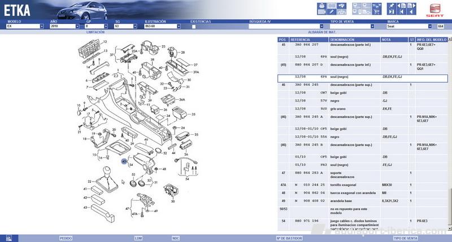Open the Pedido tab at bottom

66,238
